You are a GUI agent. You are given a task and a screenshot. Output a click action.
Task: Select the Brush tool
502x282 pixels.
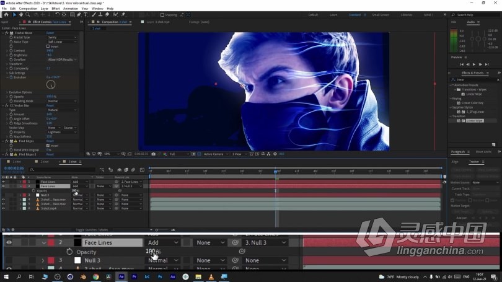coord(94,15)
